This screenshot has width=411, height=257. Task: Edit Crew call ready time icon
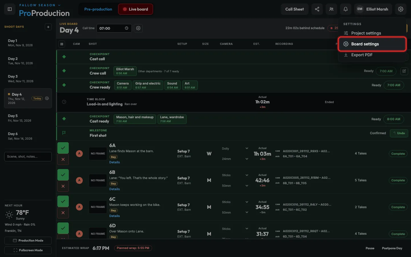point(404,71)
